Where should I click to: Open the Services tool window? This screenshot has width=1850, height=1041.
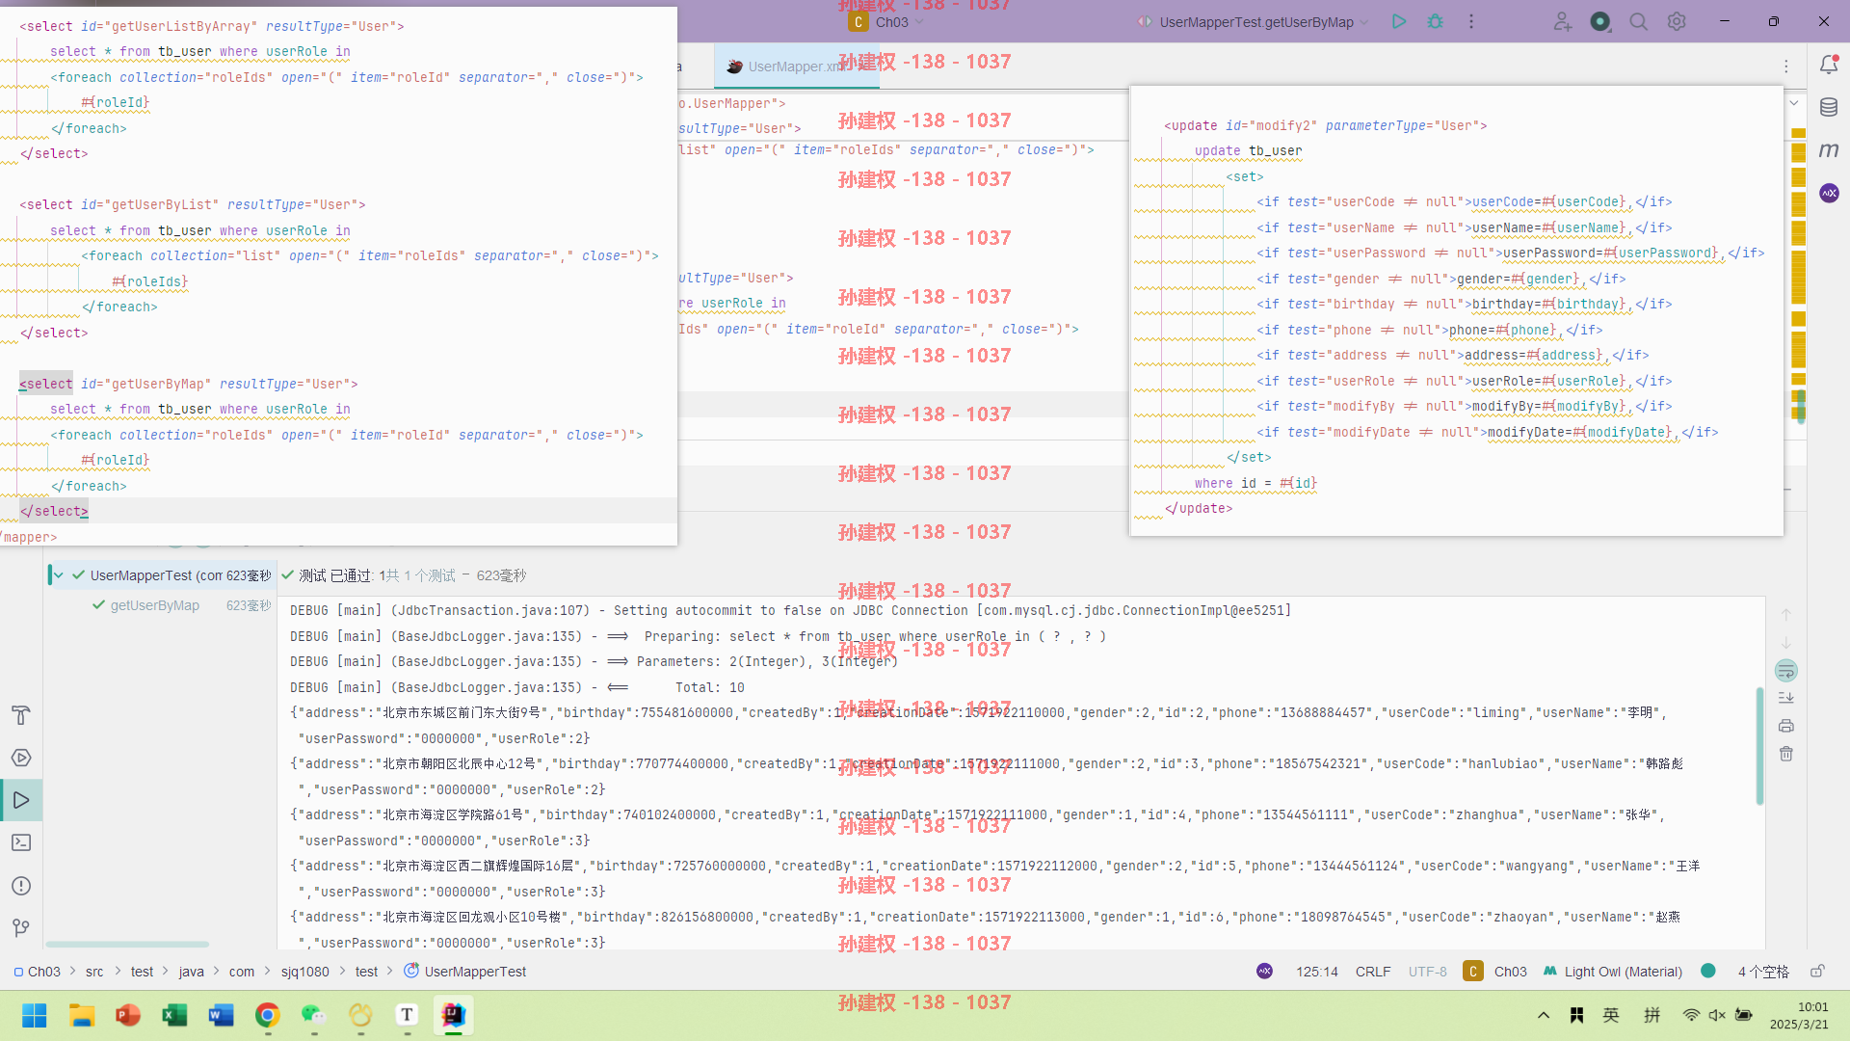(x=21, y=758)
